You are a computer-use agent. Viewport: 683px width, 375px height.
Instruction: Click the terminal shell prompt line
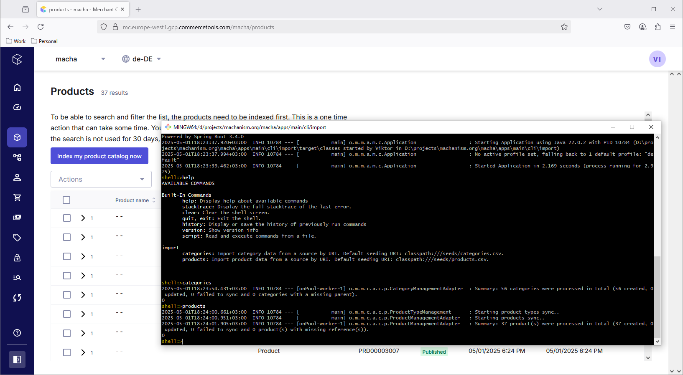tap(172, 341)
